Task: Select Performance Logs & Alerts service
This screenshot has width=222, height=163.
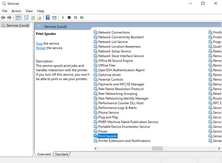Action: 117,108
